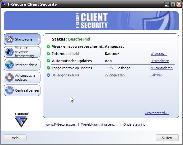The height and width of the screenshot is (145, 183).
Task: Click green check beside Virus- en spywarebescherming
Action: [x=48, y=46]
